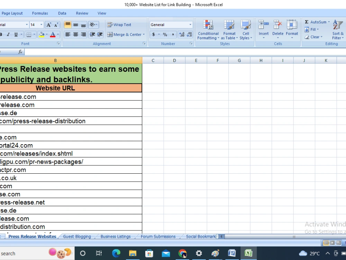Open the View ribbon tab
346x260 pixels.
(x=102, y=13)
